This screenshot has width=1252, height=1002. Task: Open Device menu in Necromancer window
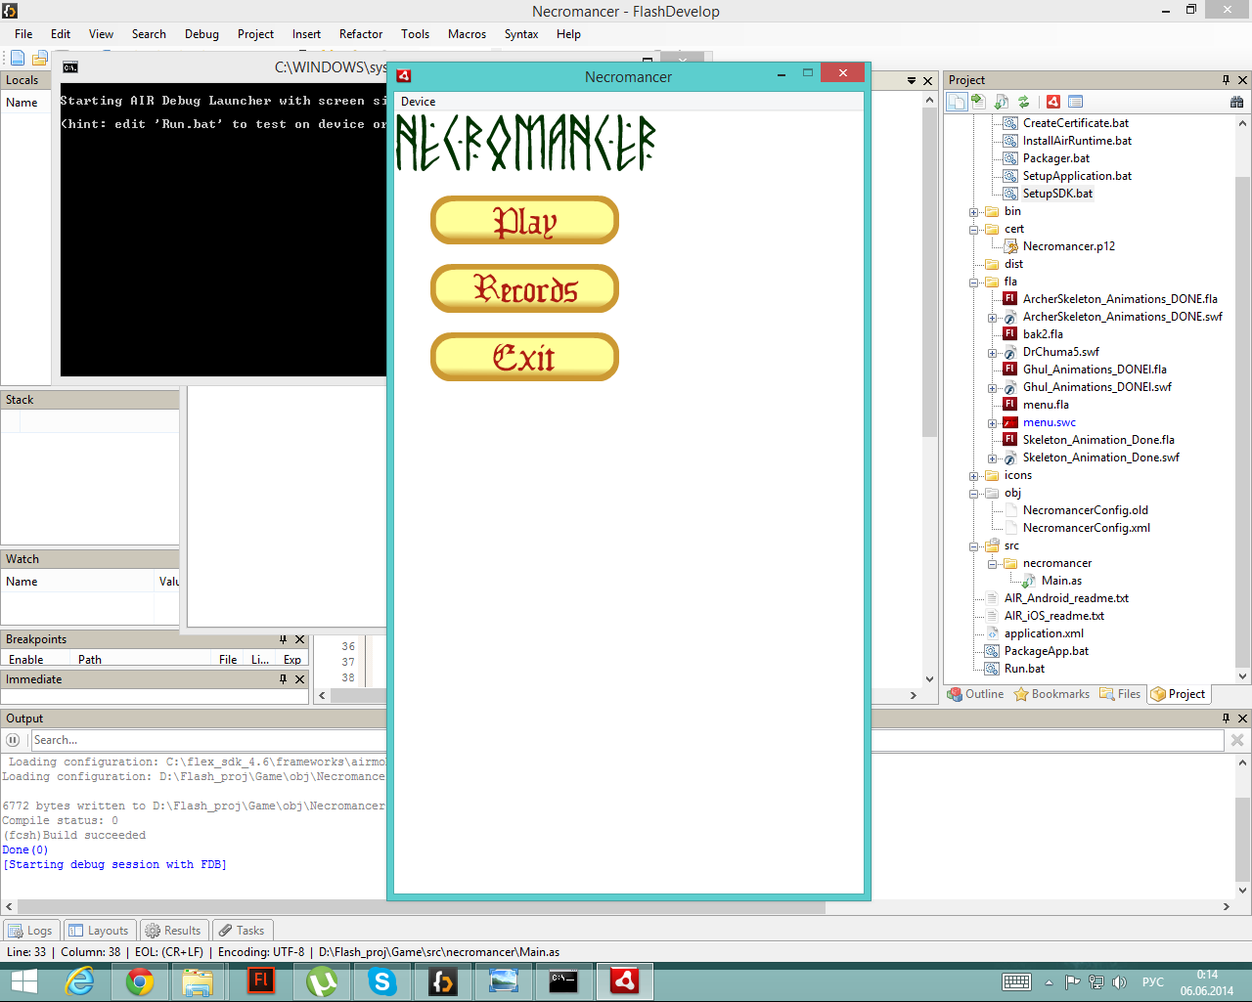click(418, 102)
